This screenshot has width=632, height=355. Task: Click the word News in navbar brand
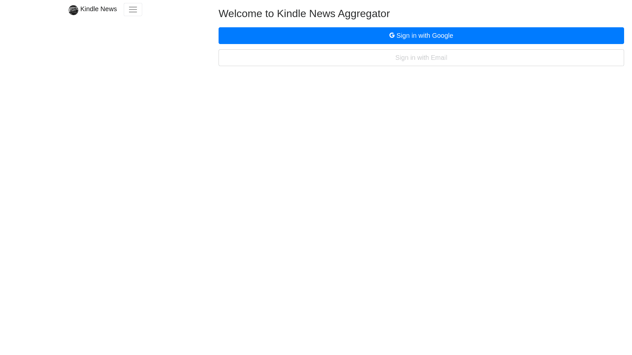point(108,9)
